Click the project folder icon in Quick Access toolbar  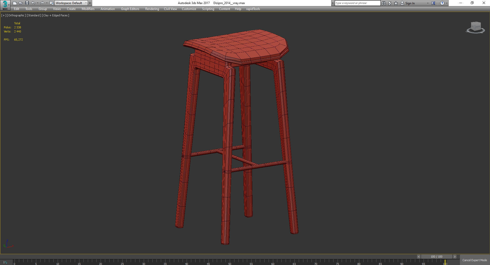coord(51,3)
